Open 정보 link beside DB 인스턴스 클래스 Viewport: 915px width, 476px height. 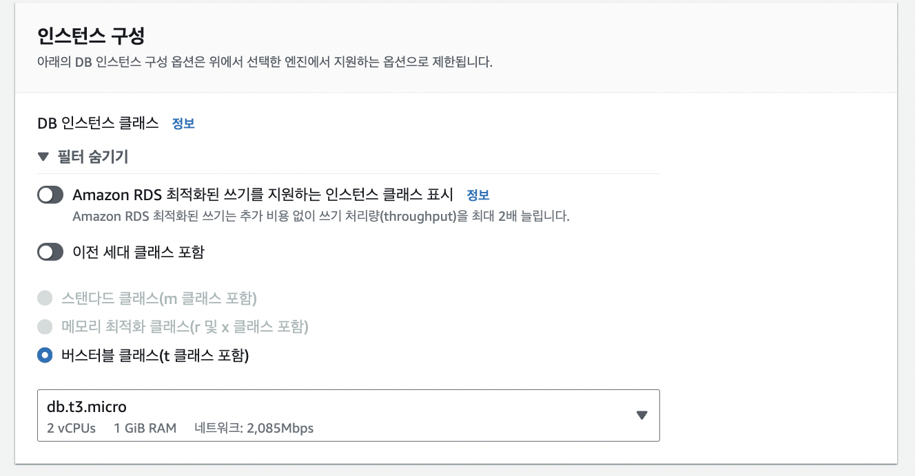[x=183, y=124]
